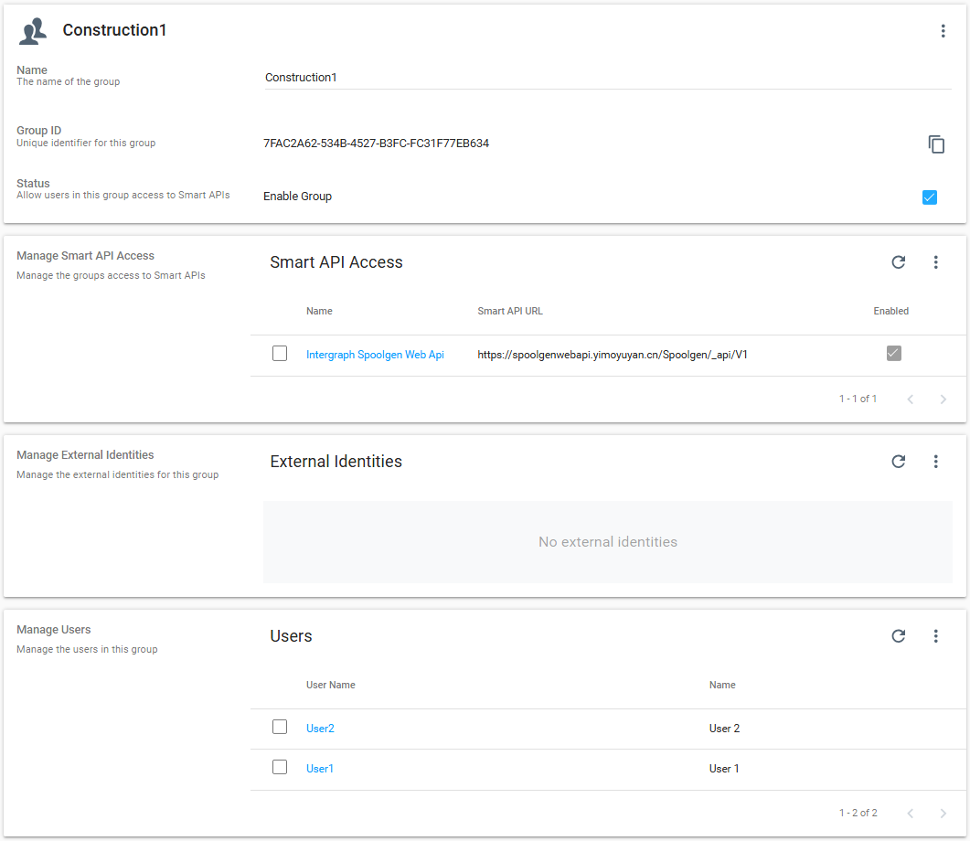Select the Intergraph Spoolgen Web Api row checkbox
The height and width of the screenshot is (841, 970).
pyautogui.click(x=280, y=354)
